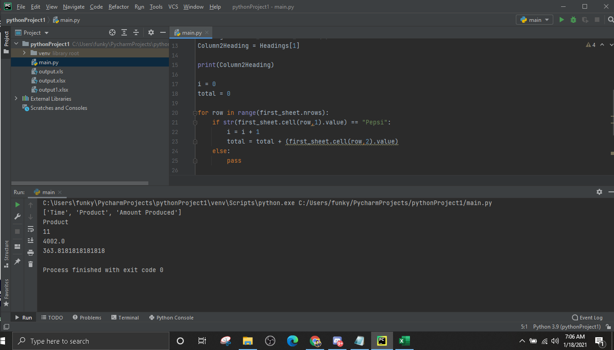Viewport: 614px width, 350px height.
Task: Toggle soft-wrap in Run console
Action: [x=31, y=229]
